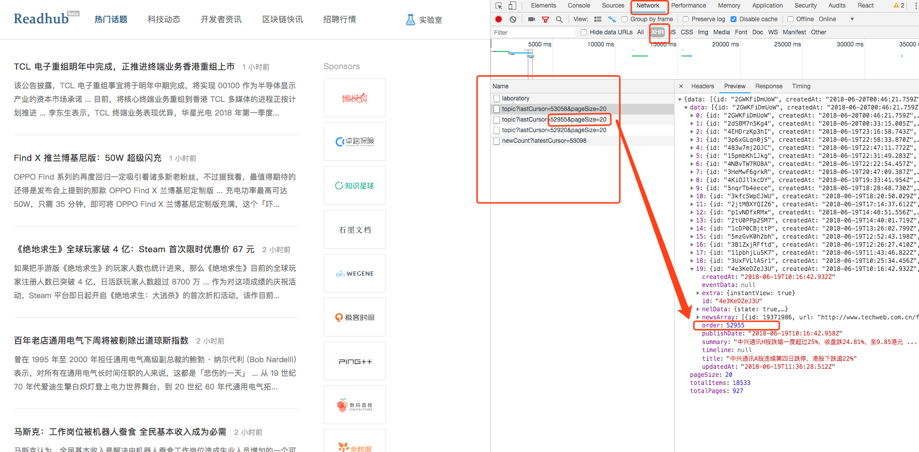Image resolution: width=919 pixels, height=452 pixels.
Task: Open the DevTools warnings counter
Action: pyautogui.click(x=899, y=6)
